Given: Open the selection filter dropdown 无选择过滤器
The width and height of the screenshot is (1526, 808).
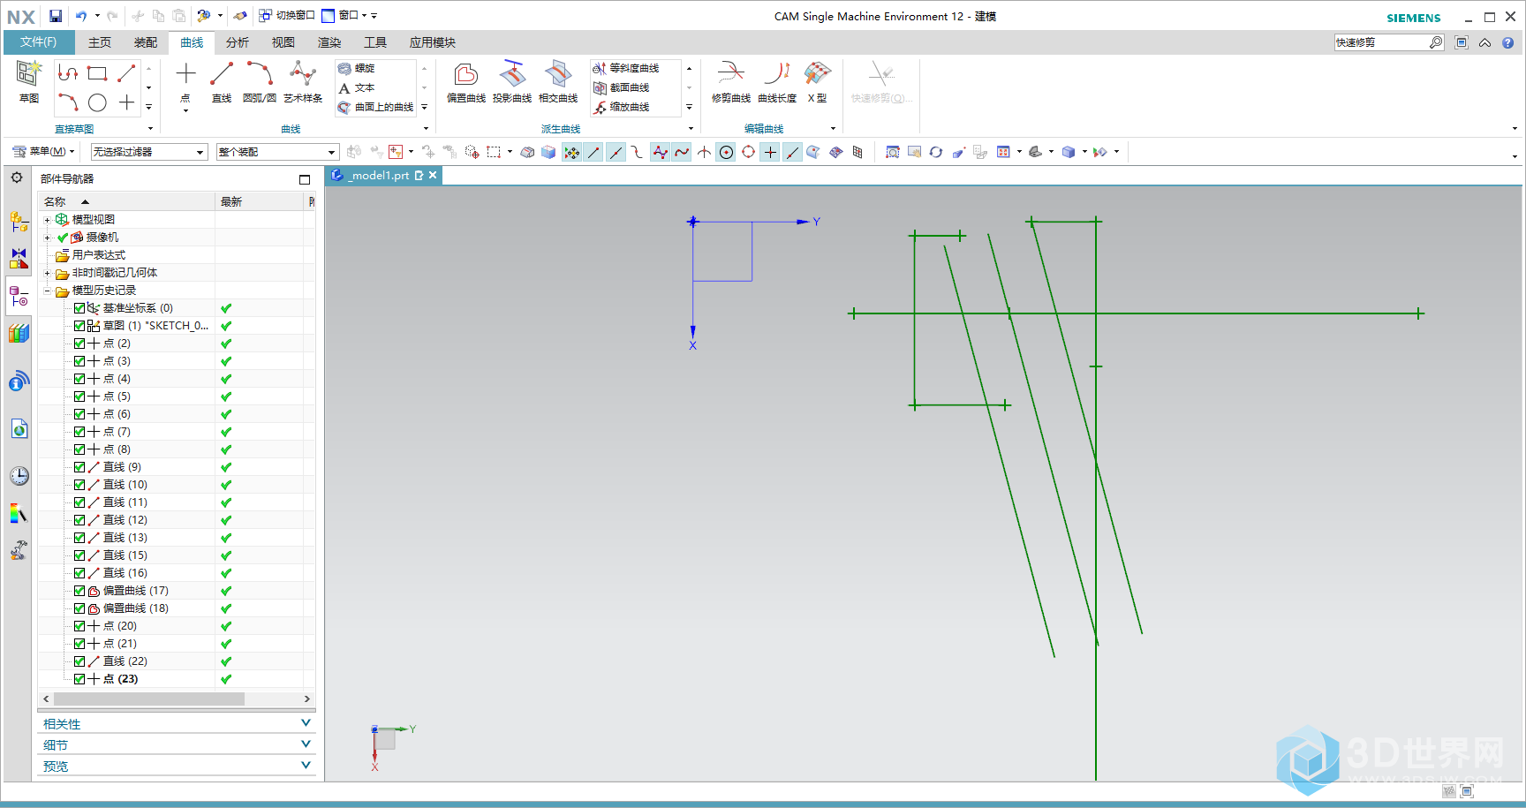Looking at the screenshot, I should pos(149,152).
